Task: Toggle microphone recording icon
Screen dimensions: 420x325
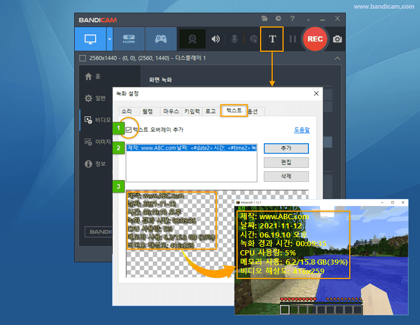Action: click(234, 39)
